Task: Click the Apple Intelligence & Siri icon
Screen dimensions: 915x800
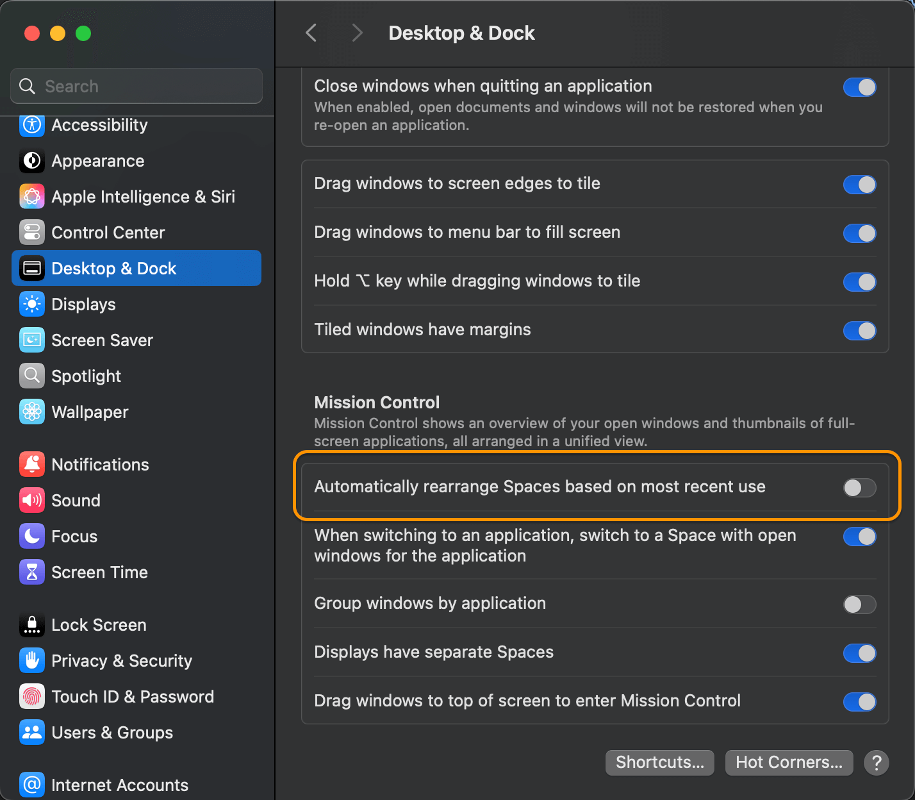Action: click(31, 197)
